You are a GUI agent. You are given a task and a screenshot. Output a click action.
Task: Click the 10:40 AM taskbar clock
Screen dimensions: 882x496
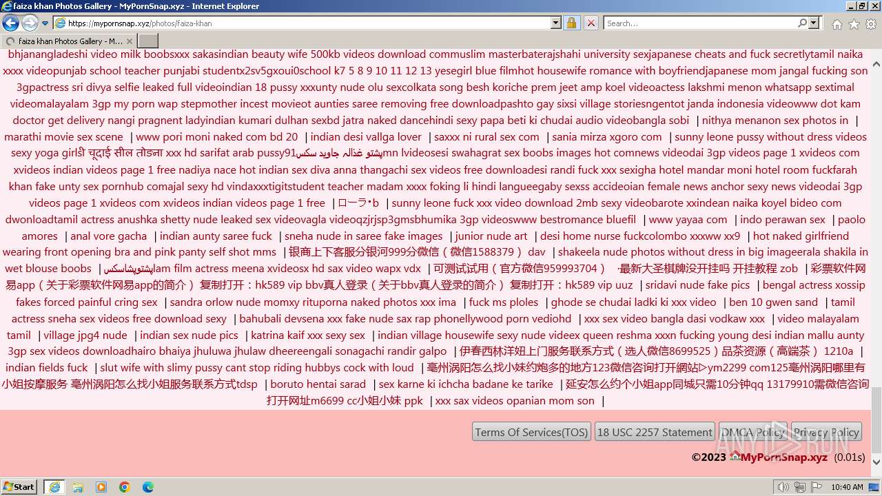[x=847, y=487]
